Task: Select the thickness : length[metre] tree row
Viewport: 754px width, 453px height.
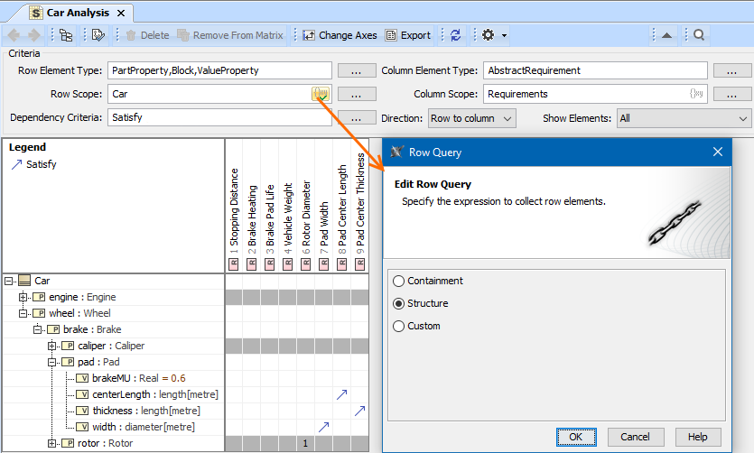Action: click(145, 411)
